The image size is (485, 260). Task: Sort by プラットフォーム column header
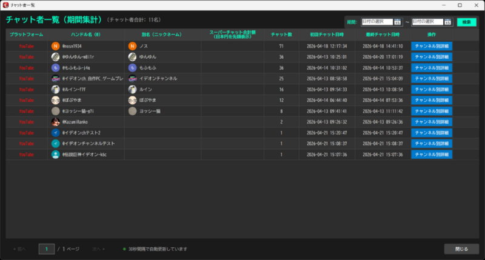(x=26, y=34)
